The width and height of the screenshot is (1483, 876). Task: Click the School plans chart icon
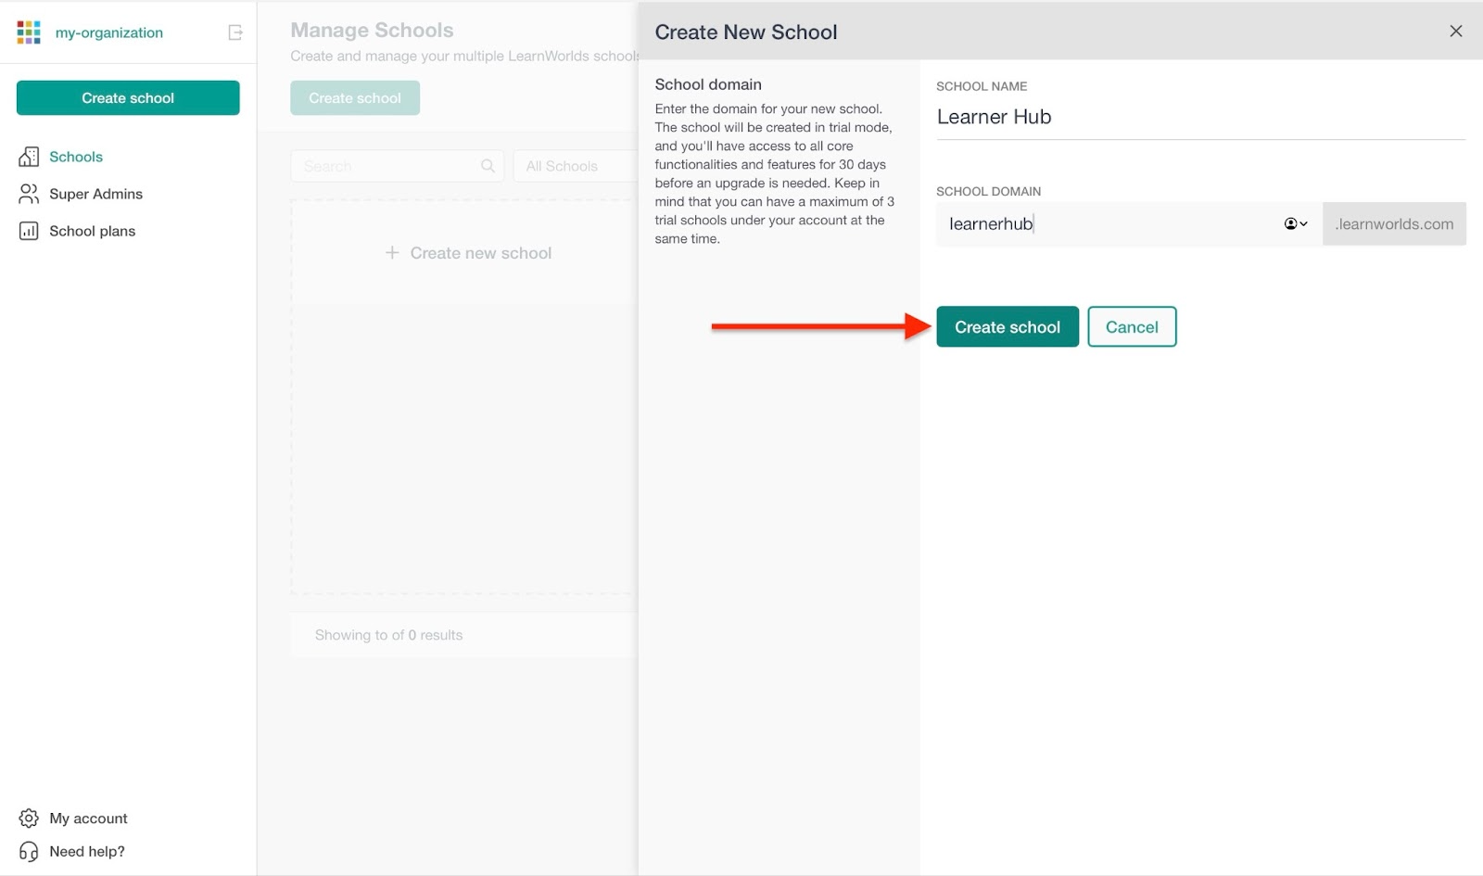tap(29, 231)
